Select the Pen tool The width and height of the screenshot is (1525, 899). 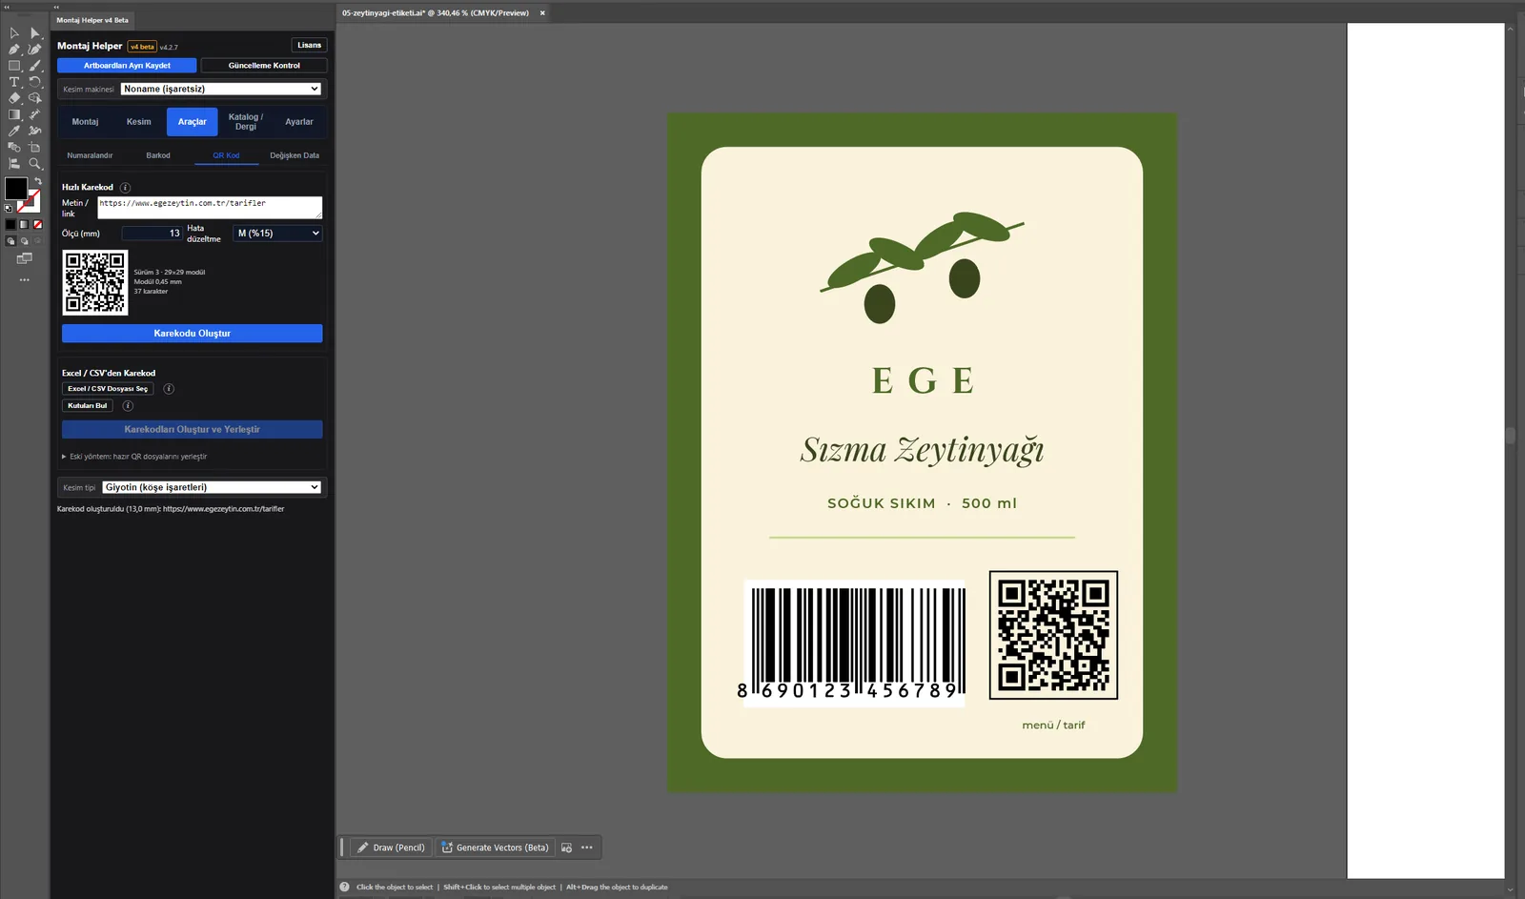14,49
